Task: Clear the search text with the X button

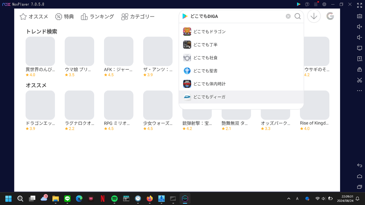Action: tap(288, 16)
